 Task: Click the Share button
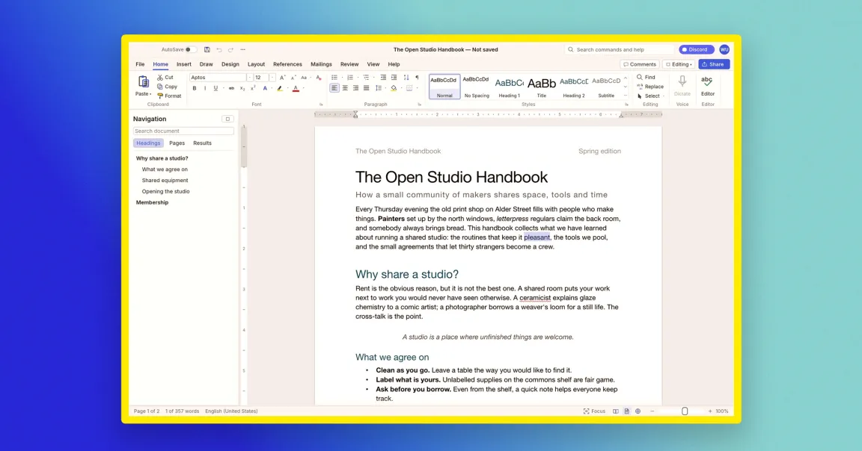[x=714, y=65]
